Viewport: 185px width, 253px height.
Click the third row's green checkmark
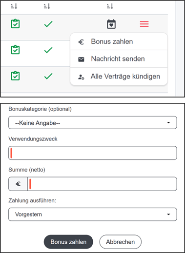pyautogui.click(x=48, y=76)
